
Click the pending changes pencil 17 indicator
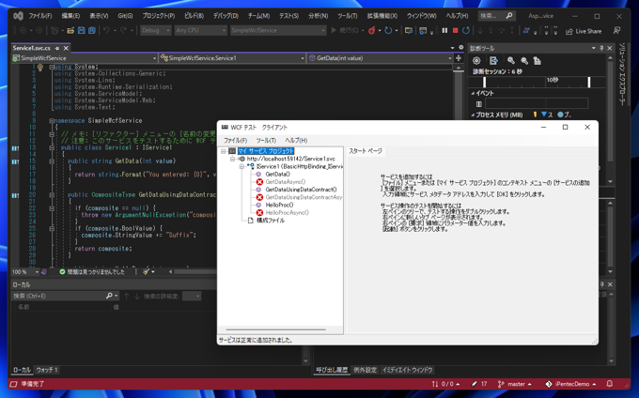479,384
